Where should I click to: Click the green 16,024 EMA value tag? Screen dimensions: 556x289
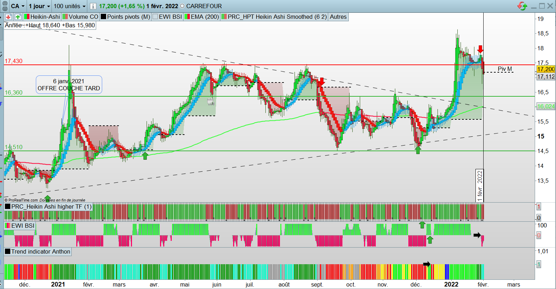[x=546, y=106]
